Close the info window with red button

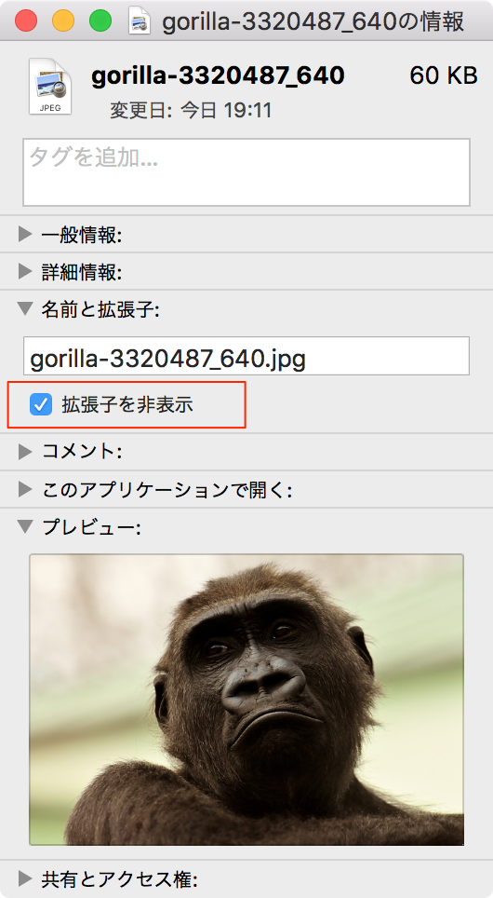[x=26, y=21]
